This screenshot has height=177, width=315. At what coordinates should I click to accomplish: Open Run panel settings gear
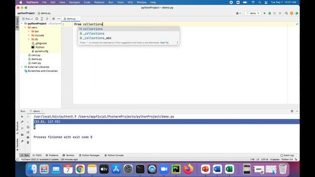[x=292, y=111]
